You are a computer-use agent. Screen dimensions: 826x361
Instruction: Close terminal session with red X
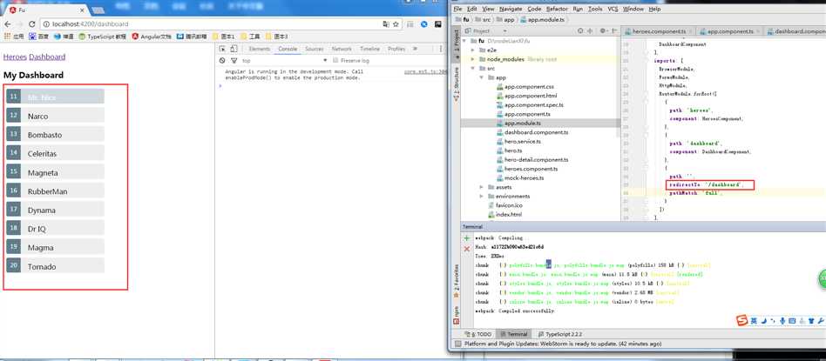[466, 249]
